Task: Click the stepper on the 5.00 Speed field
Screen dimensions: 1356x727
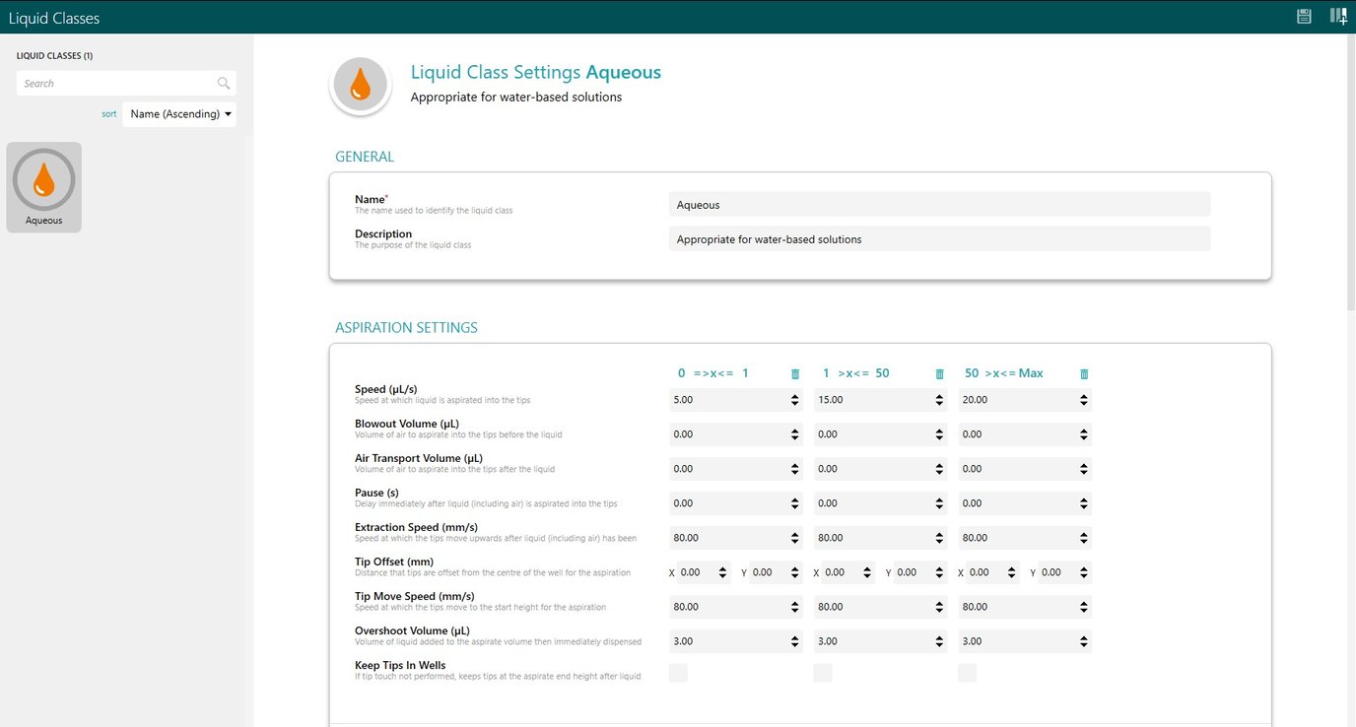Action: [x=794, y=400]
